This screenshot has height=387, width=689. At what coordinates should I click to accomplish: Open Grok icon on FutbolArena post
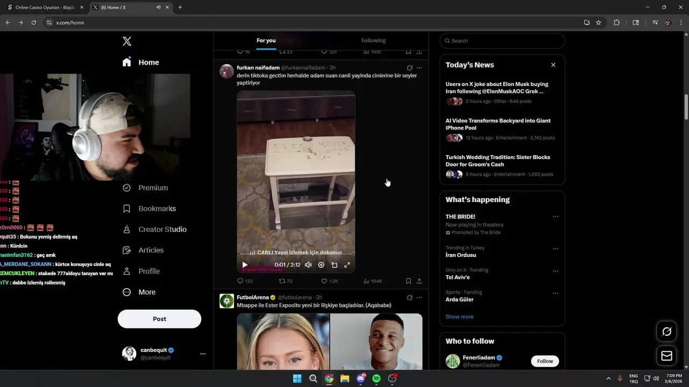(x=410, y=297)
